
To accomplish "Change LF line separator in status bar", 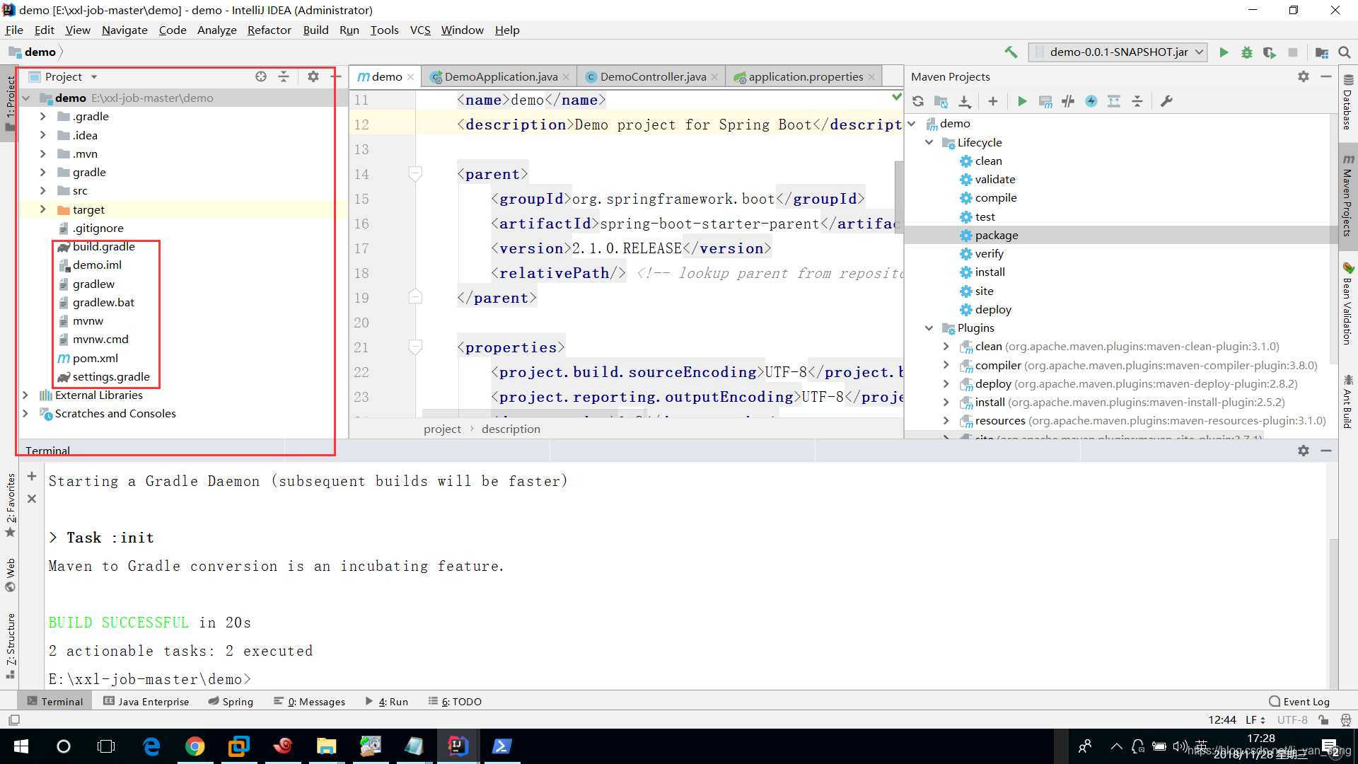I will (1255, 720).
